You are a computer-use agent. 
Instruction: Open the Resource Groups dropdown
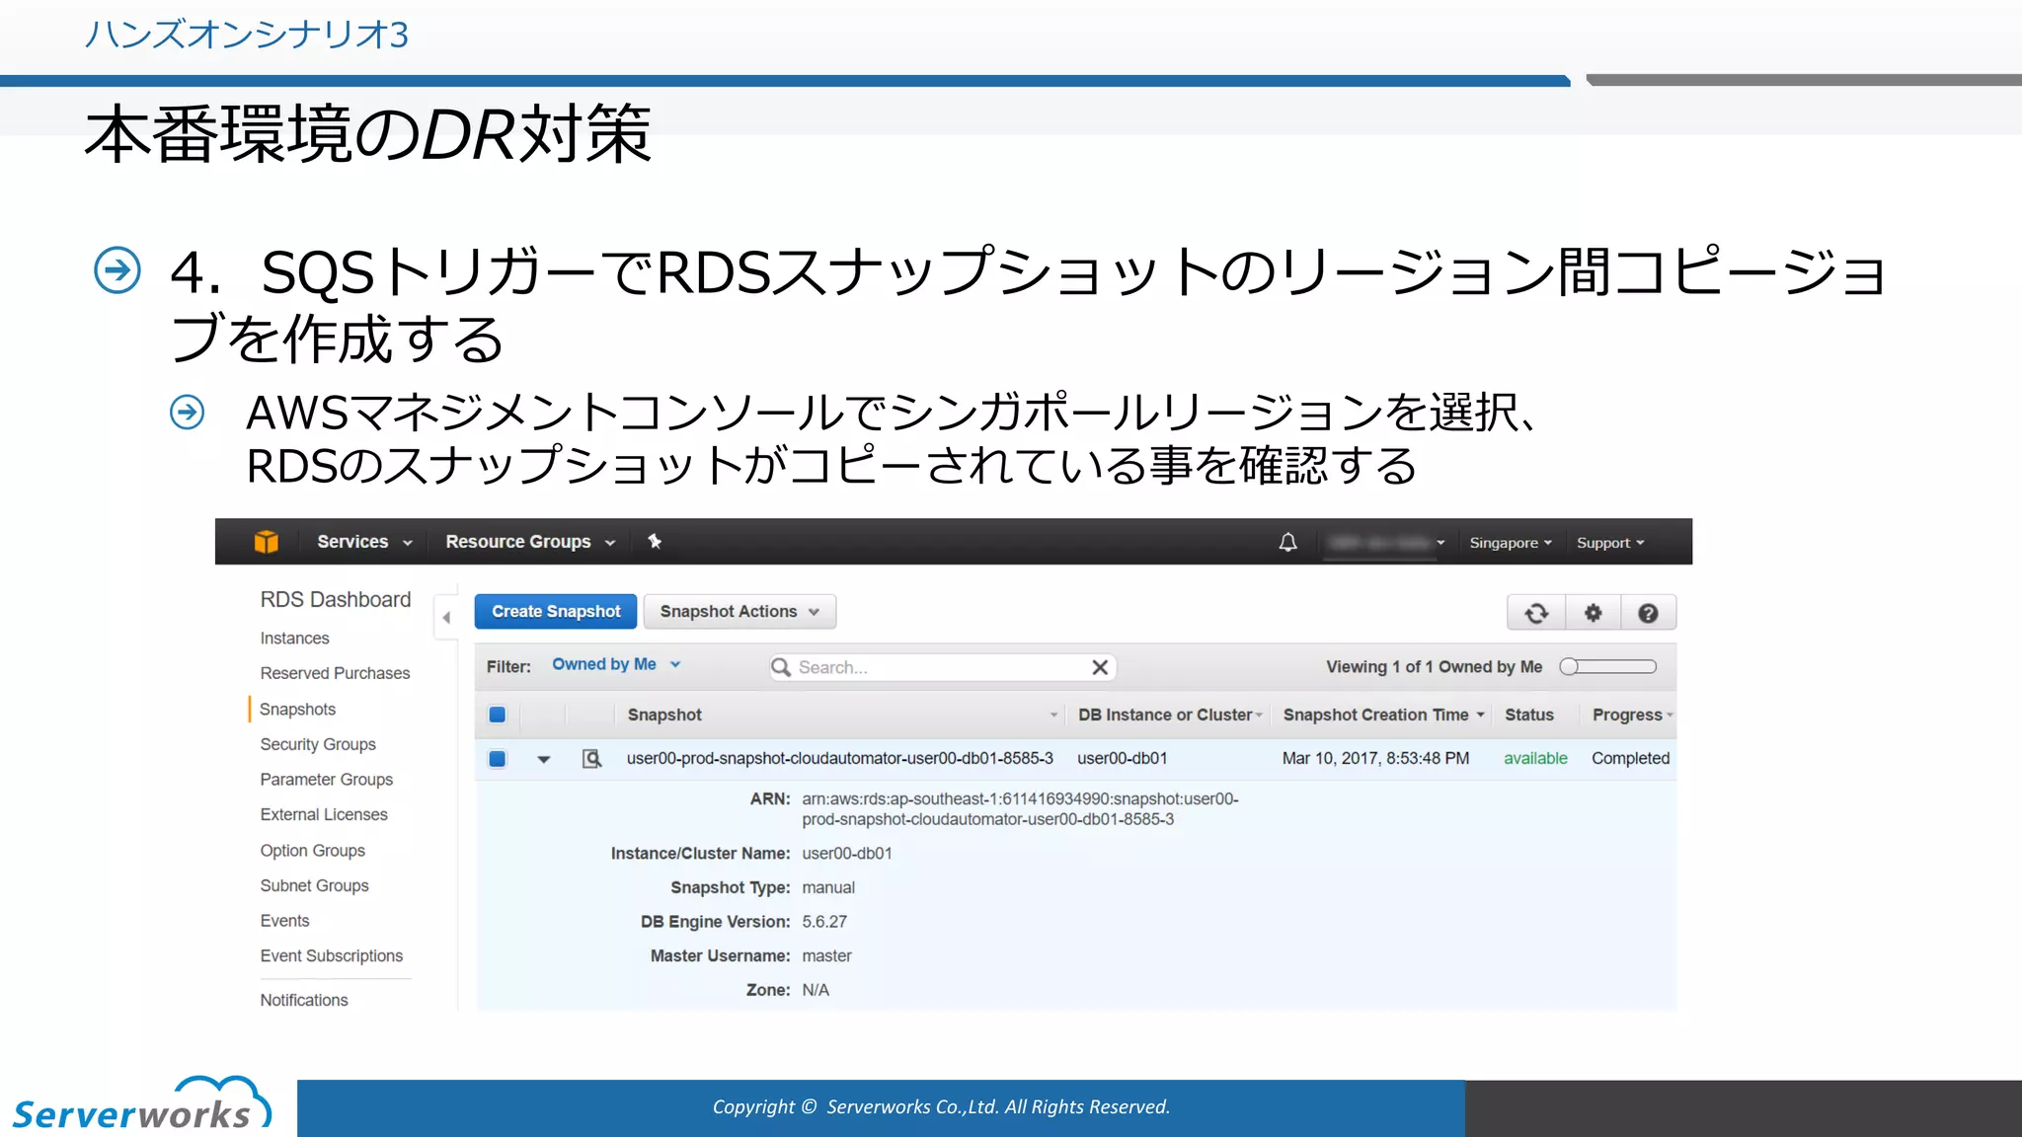(530, 542)
